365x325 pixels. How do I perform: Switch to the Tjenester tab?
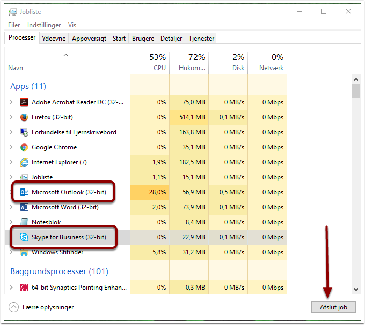pyautogui.click(x=201, y=39)
